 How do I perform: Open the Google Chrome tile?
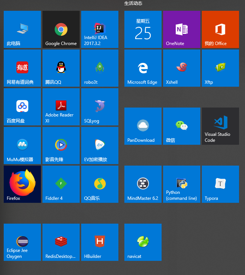(x=61, y=29)
